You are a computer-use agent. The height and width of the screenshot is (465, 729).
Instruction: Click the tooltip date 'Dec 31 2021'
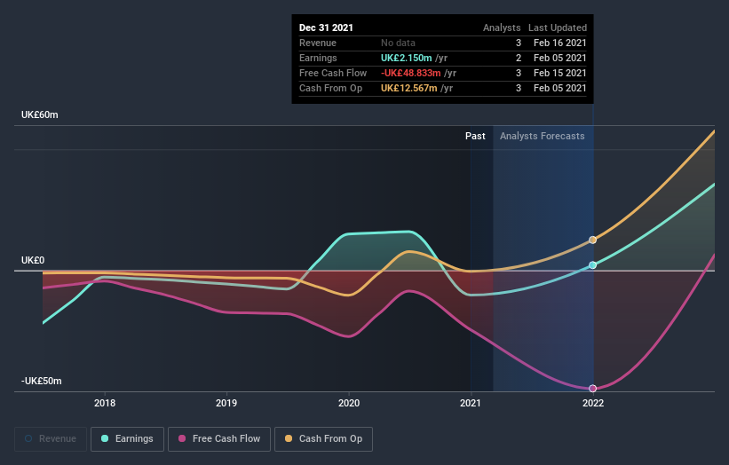click(x=326, y=28)
